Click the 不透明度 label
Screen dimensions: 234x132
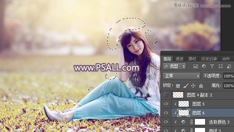coord(212,76)
